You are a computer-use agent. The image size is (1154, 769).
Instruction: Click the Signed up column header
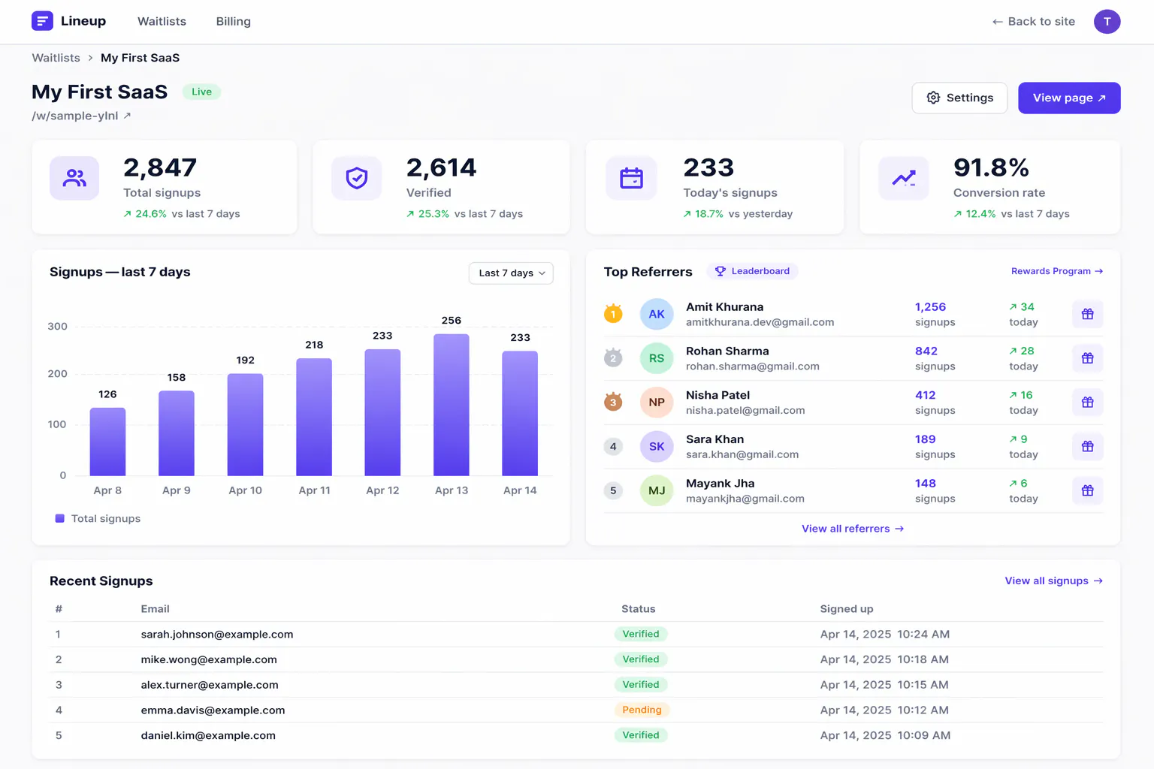tap(847, 609)
